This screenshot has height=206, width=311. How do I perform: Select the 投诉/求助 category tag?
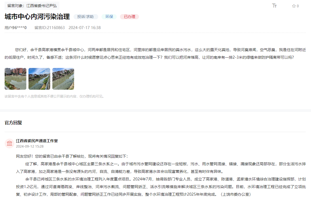coord(85,17)
